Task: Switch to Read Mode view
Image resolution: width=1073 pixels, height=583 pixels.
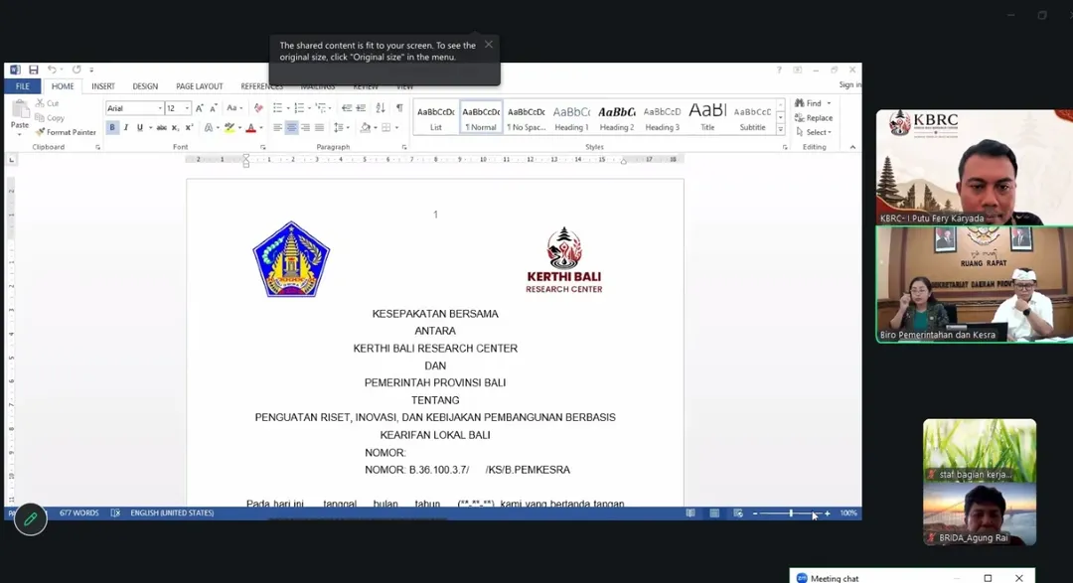Action: (690, 513)
